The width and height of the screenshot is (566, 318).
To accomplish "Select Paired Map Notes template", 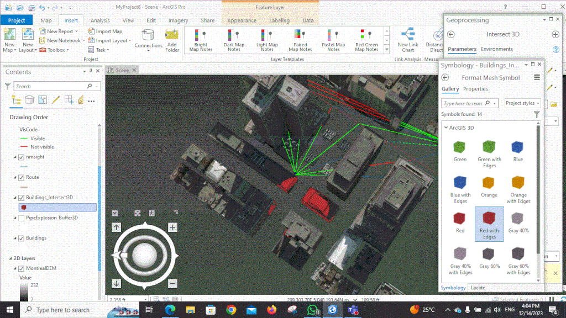I will 300,40.
